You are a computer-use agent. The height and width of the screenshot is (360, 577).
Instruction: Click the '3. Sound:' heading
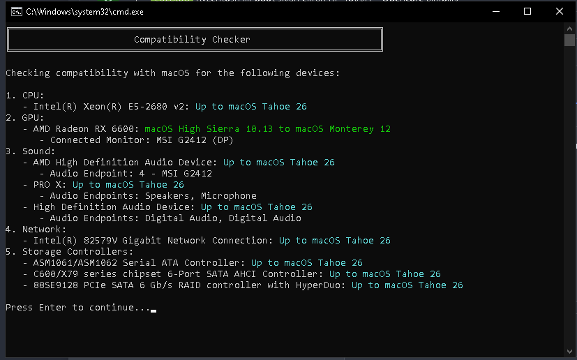[30, 151]
